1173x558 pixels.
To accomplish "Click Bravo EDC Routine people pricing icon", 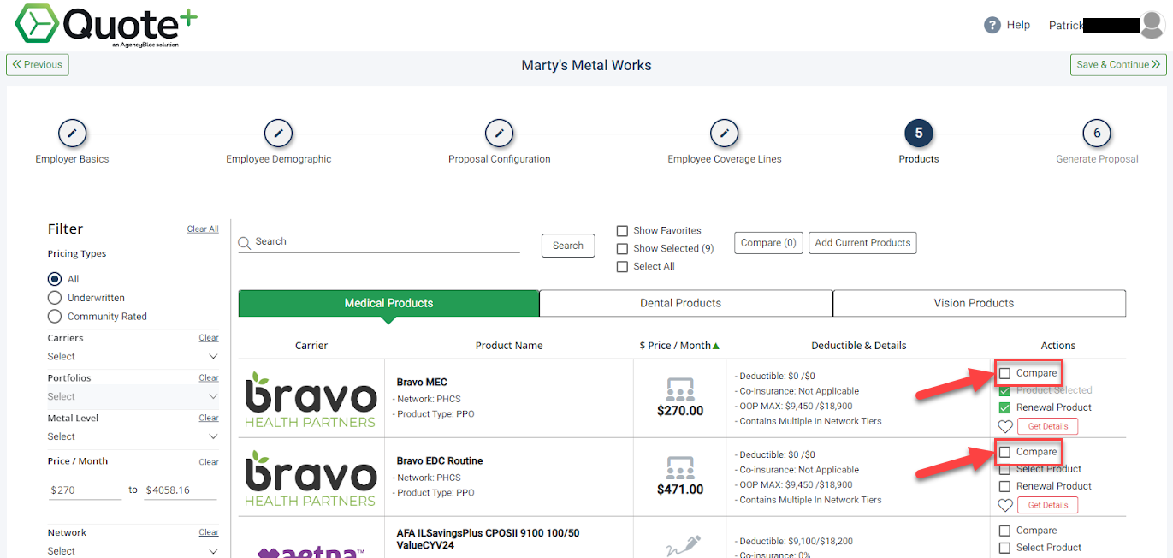I will [680, 468].
